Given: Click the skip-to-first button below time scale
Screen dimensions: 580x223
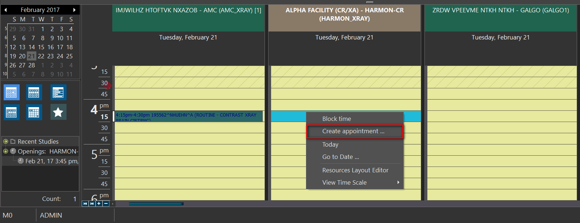Looking at the screenshot, I should (x=85, y=203).
